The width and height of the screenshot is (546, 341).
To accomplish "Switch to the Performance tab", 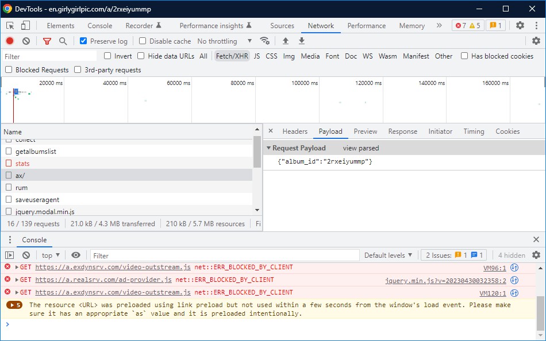I will (x=366, y=26).
